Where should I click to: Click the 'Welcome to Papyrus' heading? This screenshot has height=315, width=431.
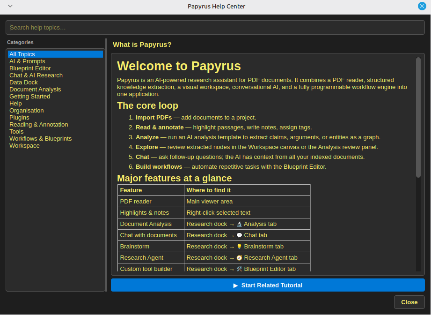[x=179, y=66]
